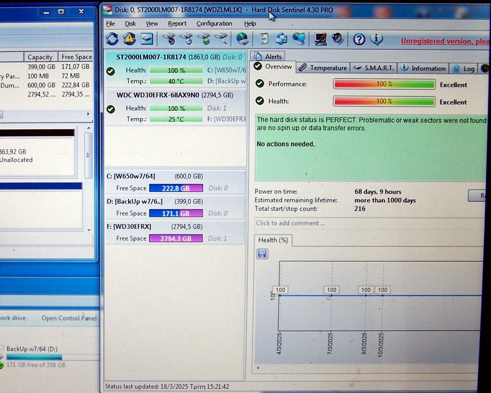
Task: Click the disk with stethoscope test icon
Action: click(x=169, y=39)
